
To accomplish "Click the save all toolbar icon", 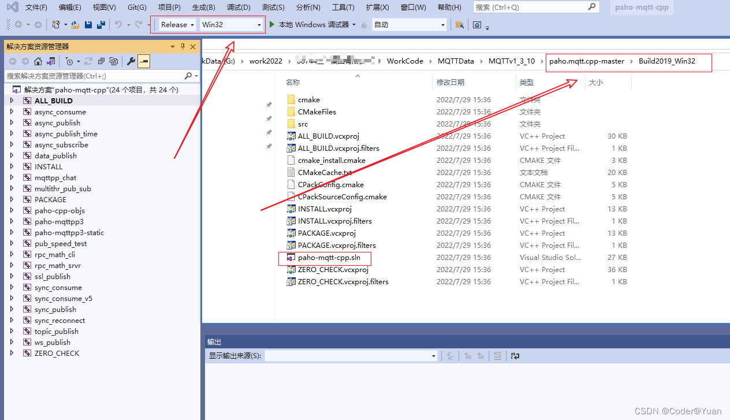I will 101,25.
